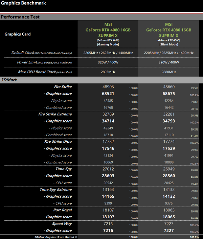Image resolution: width=203 pixels, height=239 pixels.
Task: Select physics score 42284
Action: pos(169,101)
